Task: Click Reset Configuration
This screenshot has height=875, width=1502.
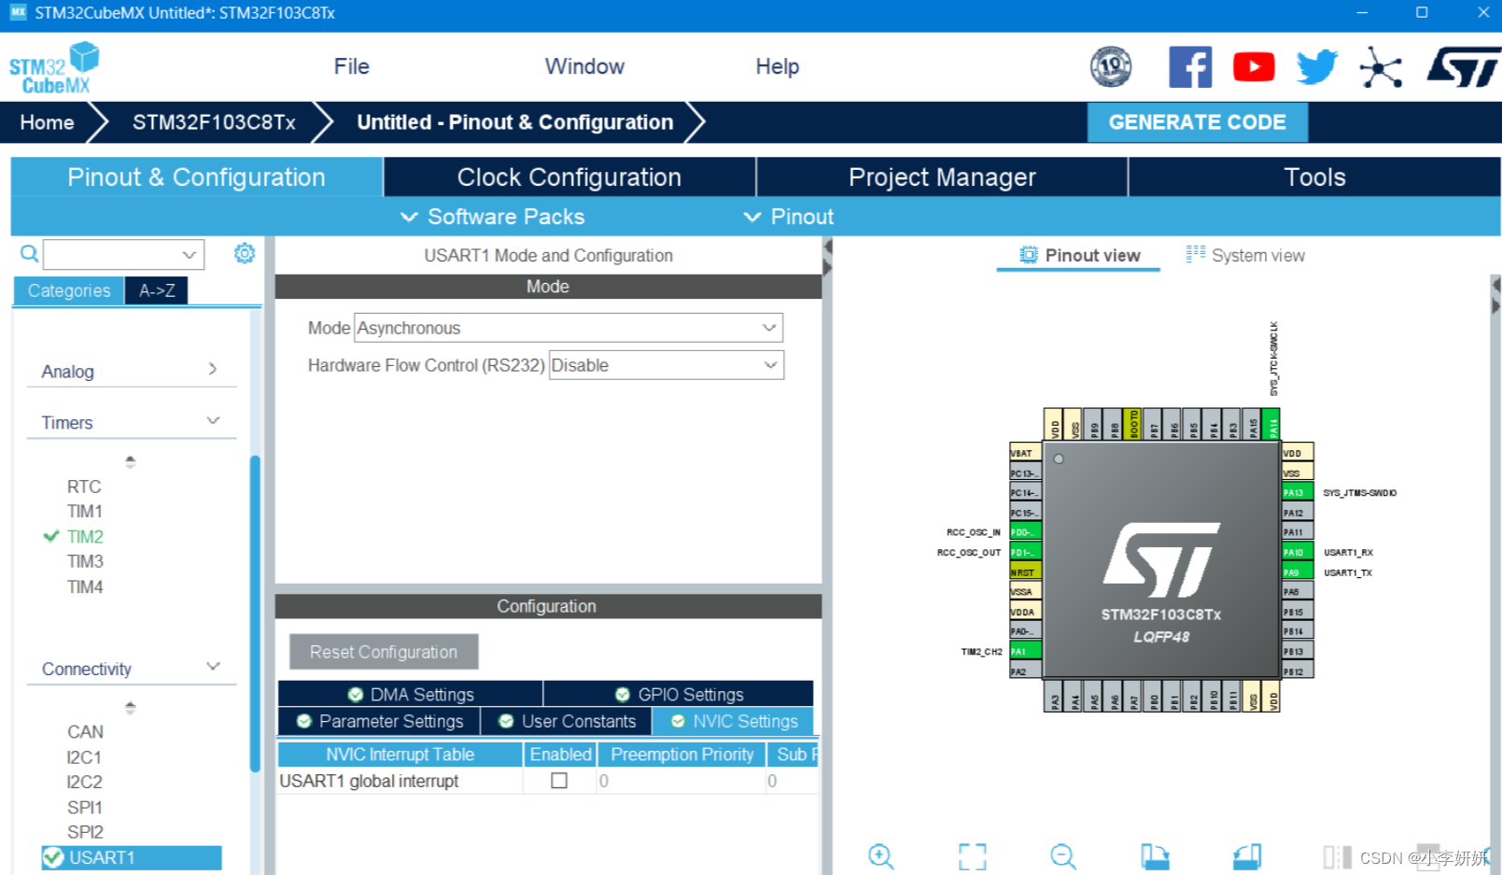Action: point(383,651)
